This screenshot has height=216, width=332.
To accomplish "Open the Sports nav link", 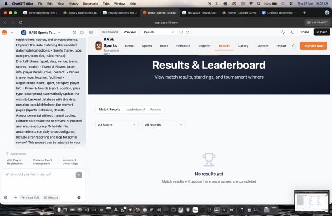I will coord(147,46).
